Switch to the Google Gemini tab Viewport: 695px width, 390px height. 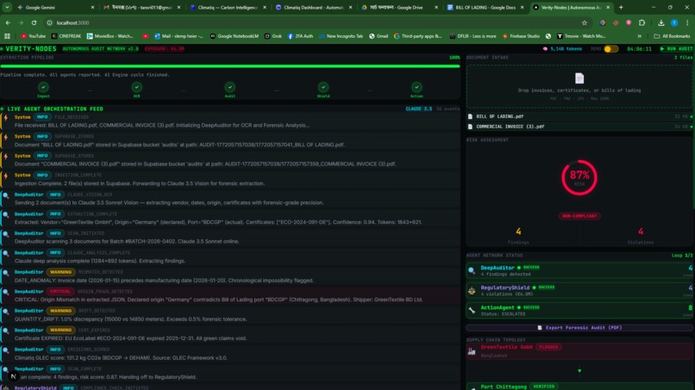(x=53, y=7)
